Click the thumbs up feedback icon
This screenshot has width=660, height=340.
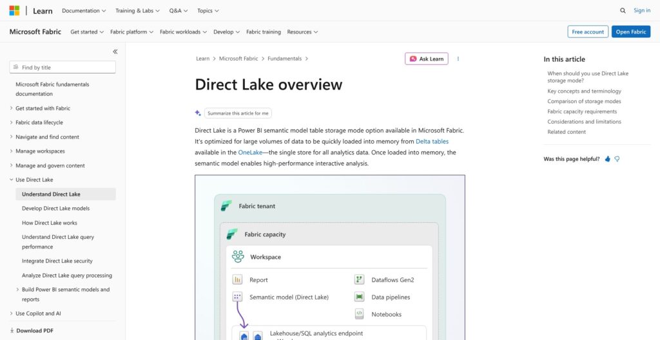tap(607, 159)
